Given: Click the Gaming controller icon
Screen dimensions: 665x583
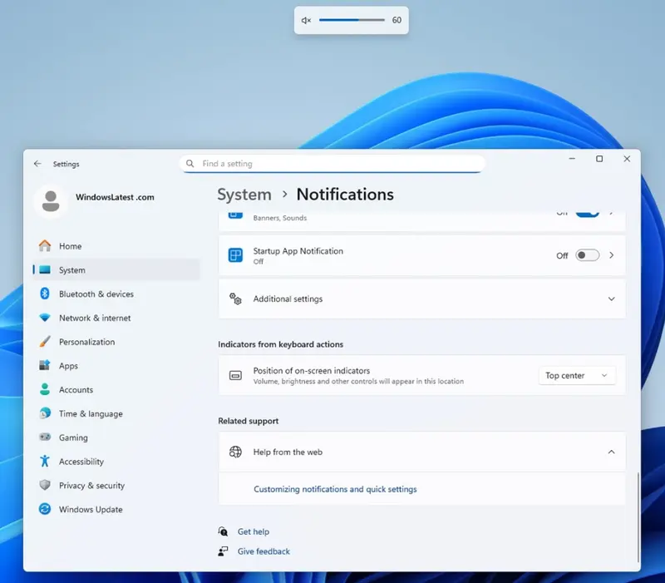Looking at the screenshot, I should point(44,437).
